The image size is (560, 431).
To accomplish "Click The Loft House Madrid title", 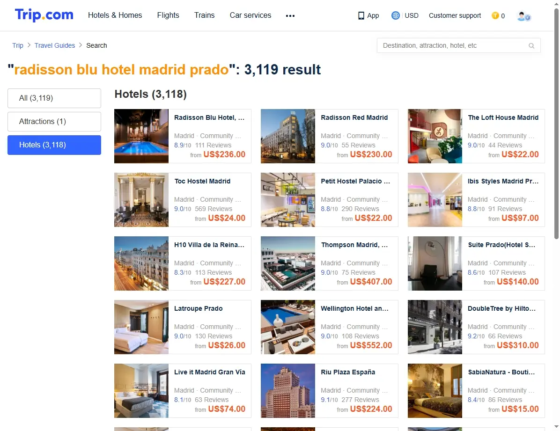I will click(x=503, y=117).
